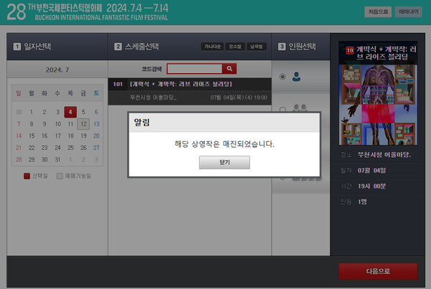Choose calendar date 29
This screenshot has height=289, width=431.
point(32,159)
